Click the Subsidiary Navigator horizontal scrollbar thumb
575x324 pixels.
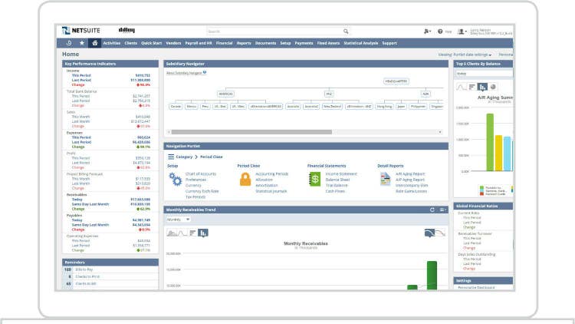[x=251, y=132]
